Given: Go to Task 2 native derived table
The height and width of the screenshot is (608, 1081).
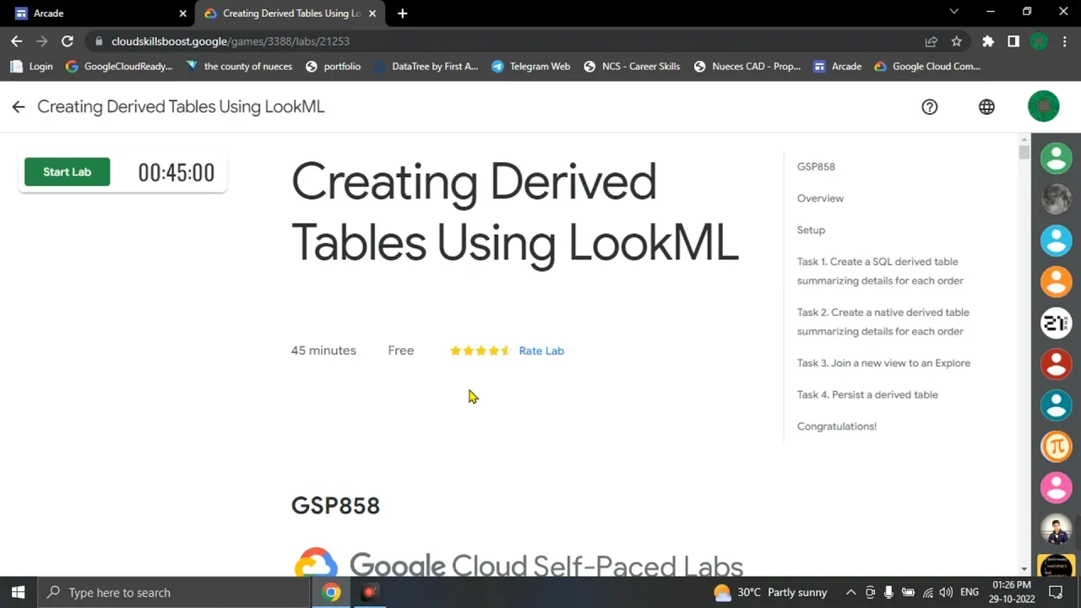Looking at the screenshot, I should (883, 322).
